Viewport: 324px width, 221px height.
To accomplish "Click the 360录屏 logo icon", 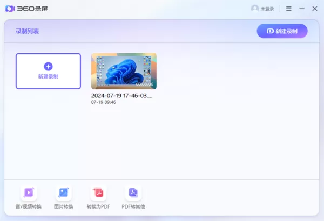I will click(10, 9).
